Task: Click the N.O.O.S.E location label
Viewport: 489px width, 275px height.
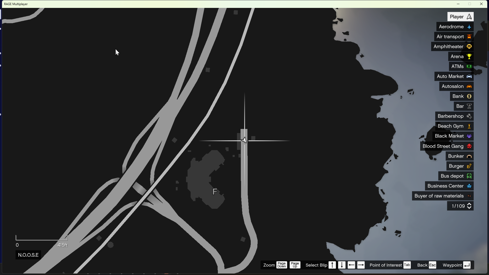Action: pyautogui.click(x=28, y=255)
